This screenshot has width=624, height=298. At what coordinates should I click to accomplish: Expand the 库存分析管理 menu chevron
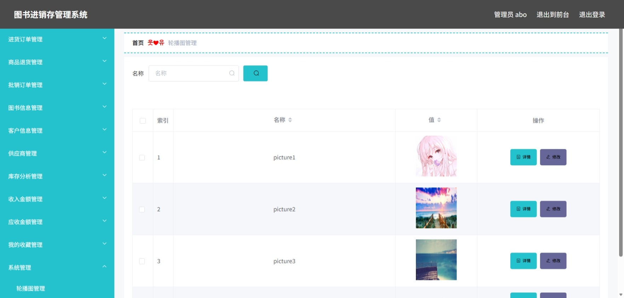pyautogui.click(x=104, y=175)
